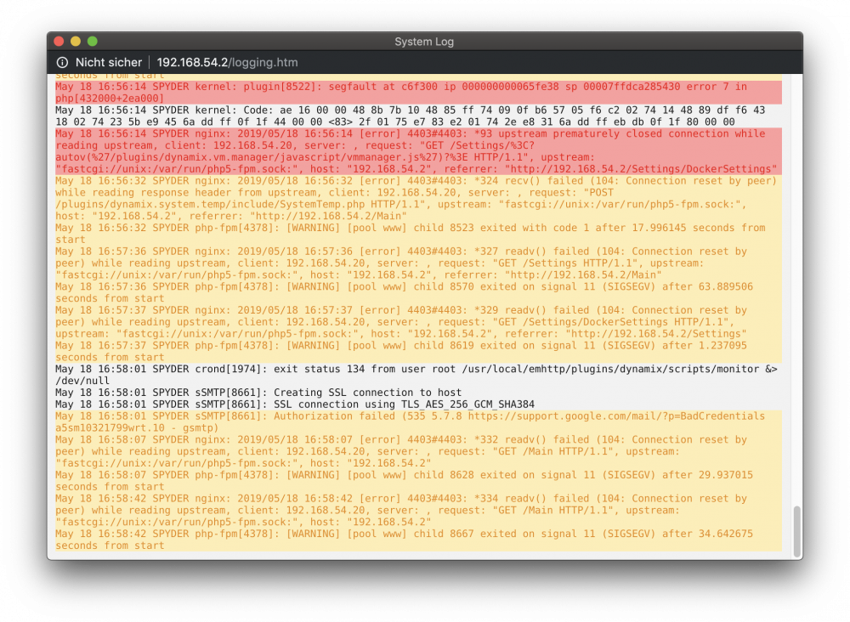Click the 'crond[1974]: exit status 134' log line
850x622 pixels.
418,375
